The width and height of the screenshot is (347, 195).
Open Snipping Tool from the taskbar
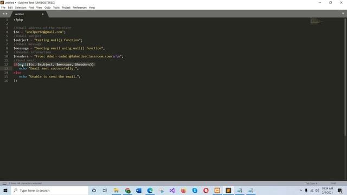(x=161, y=190)
